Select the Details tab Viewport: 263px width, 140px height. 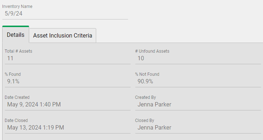point(16,35)
